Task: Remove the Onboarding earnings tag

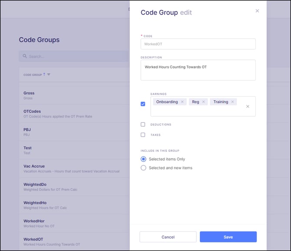Action: coord(182,102)
